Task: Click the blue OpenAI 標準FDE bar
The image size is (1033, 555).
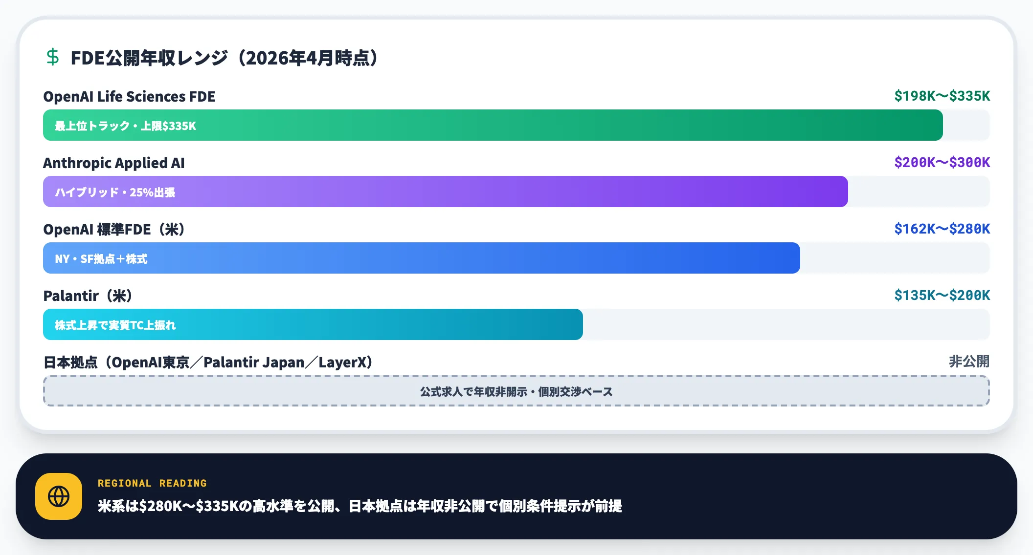Action: (421, 258)
